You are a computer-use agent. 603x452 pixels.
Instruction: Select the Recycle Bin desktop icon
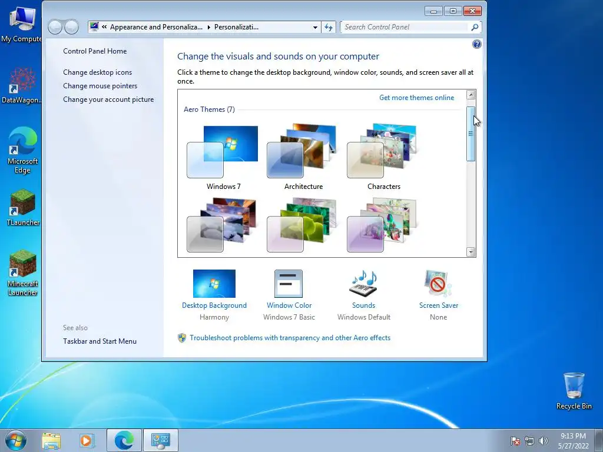574,391
